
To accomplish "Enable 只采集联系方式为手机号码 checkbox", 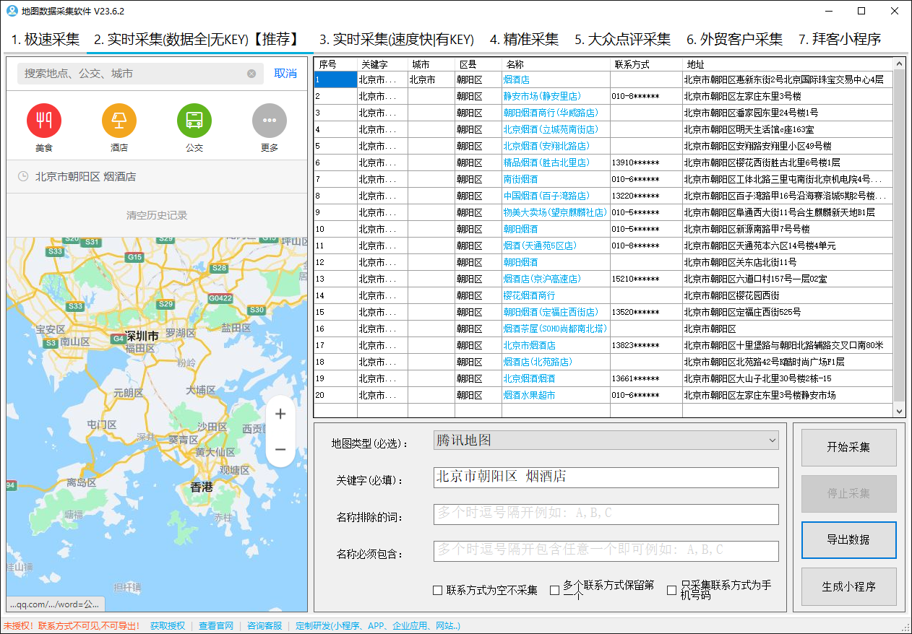I will (x=671, y=590).
